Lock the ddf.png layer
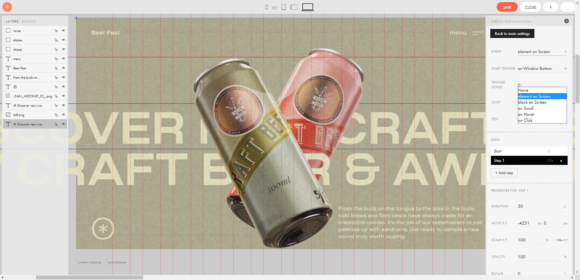 click(x=56, y=114)
